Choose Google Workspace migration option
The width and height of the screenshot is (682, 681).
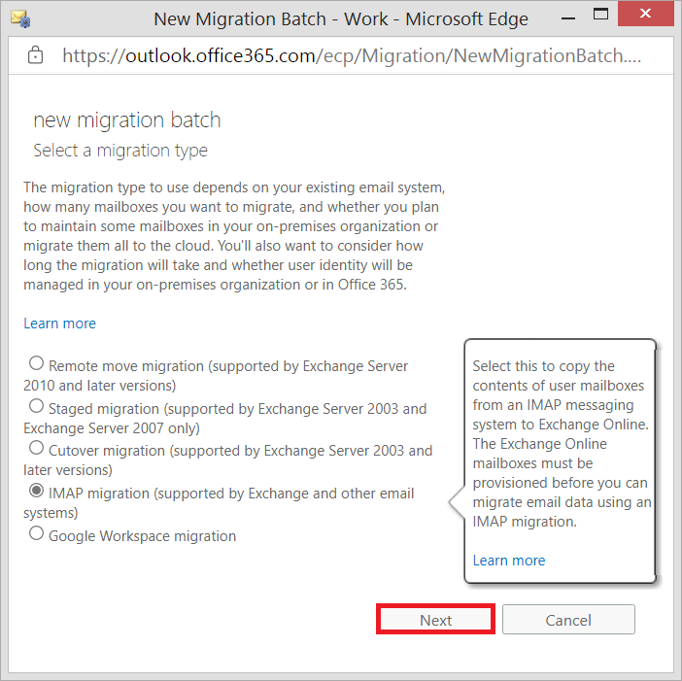point(37,533)
